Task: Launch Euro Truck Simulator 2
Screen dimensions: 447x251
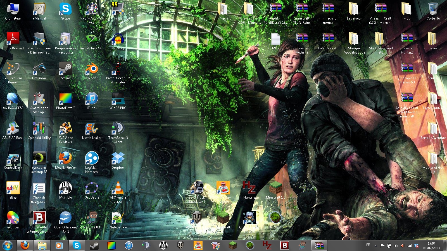Action: [x=197, y=192]
